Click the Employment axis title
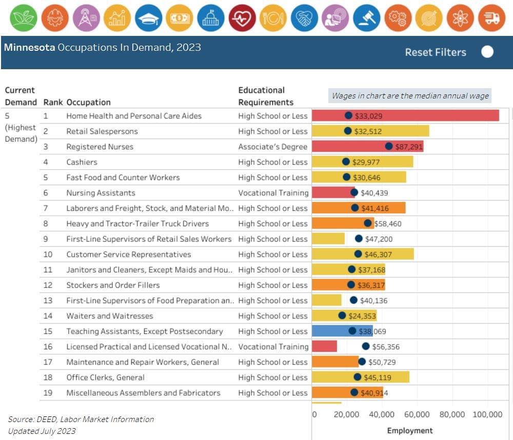The height and width of the screenshot is (440, 513). click(x=409, y=431)
